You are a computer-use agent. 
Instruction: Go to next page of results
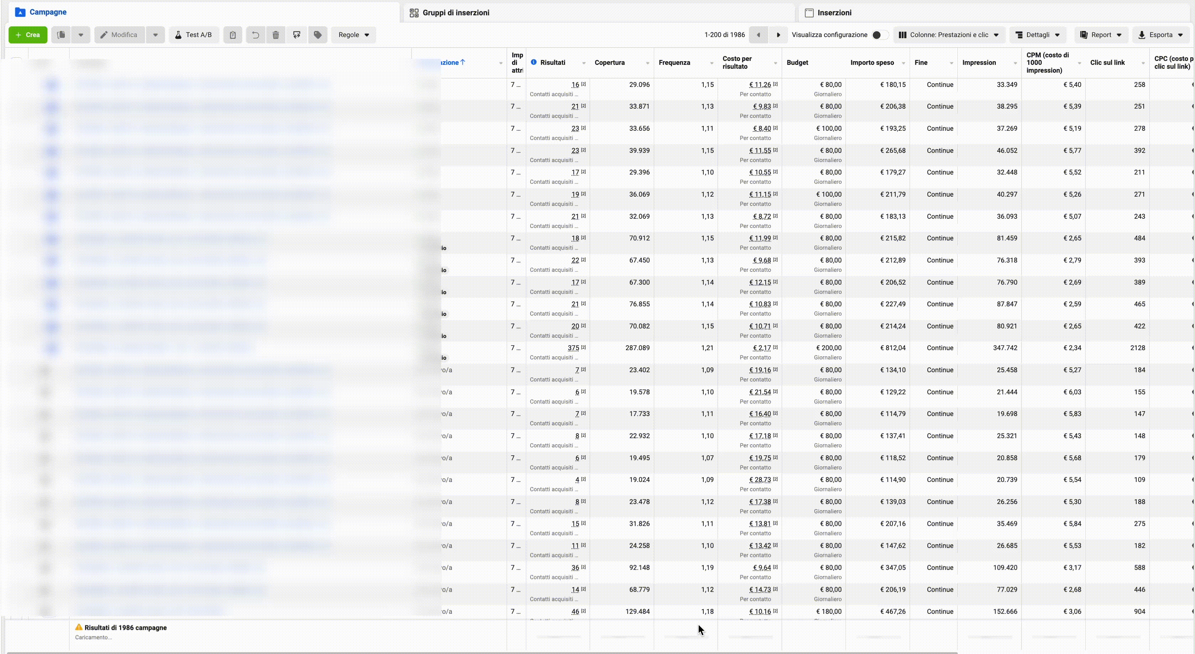click(x=778, y=35)
